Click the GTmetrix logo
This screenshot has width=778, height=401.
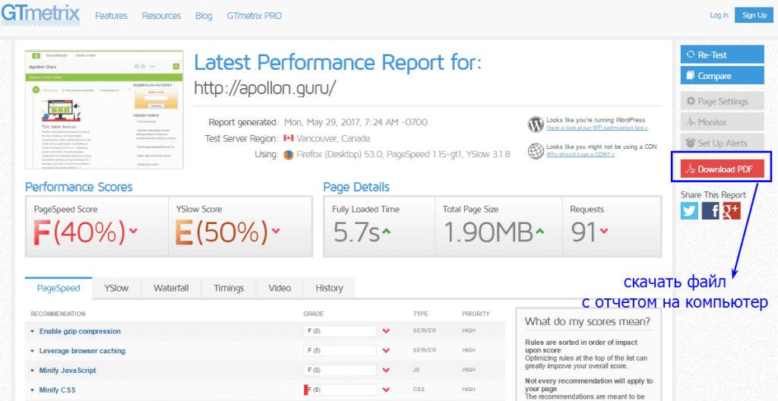40,14
